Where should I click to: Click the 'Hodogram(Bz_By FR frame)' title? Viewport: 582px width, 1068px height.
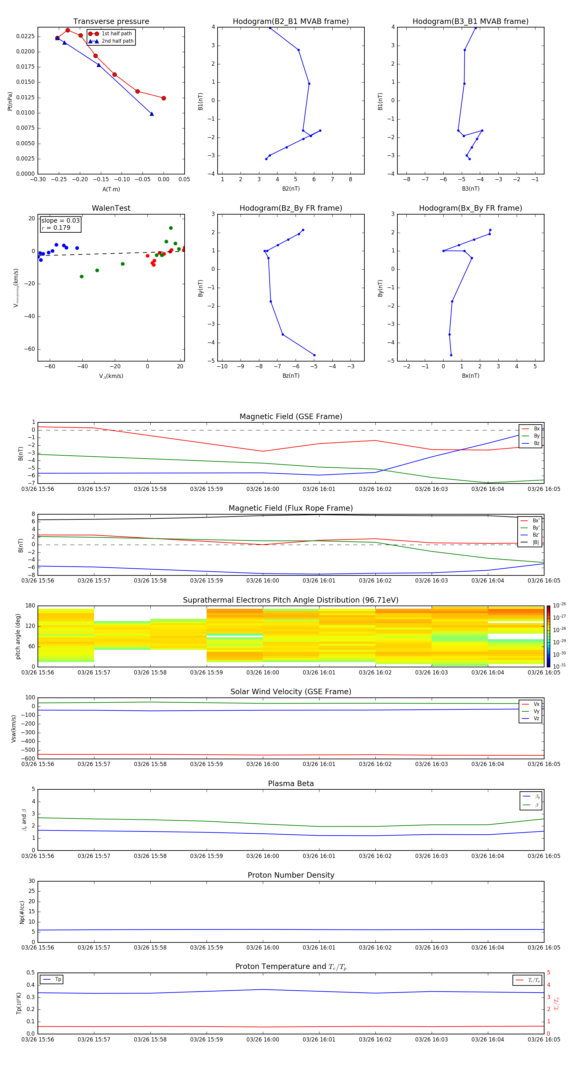(291, 208)
